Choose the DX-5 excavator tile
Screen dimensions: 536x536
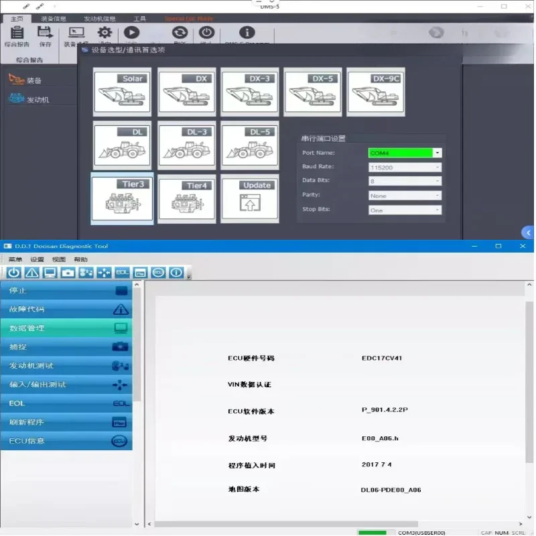pyautogui.click(x=313, y=92)
